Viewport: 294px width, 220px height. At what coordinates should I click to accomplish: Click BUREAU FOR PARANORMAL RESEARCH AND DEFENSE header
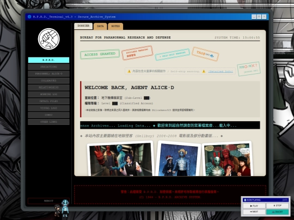(x=125, y=37)
